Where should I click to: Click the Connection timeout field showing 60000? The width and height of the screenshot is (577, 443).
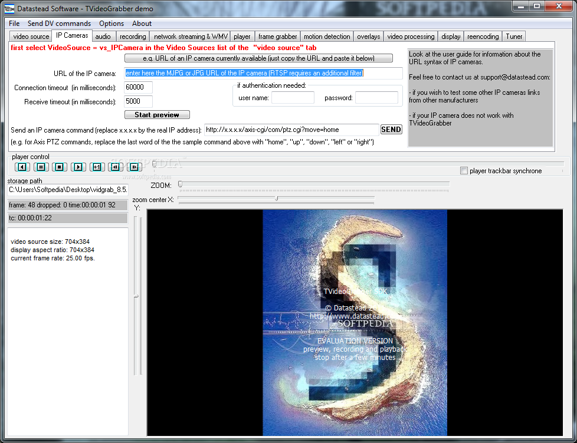click(x=139, y=87)
